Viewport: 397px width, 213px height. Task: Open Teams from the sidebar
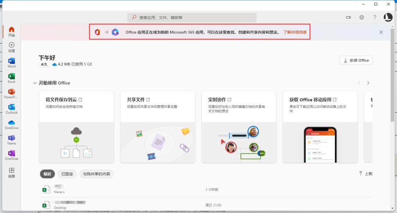pyautogui.click(x=11, y=140)
